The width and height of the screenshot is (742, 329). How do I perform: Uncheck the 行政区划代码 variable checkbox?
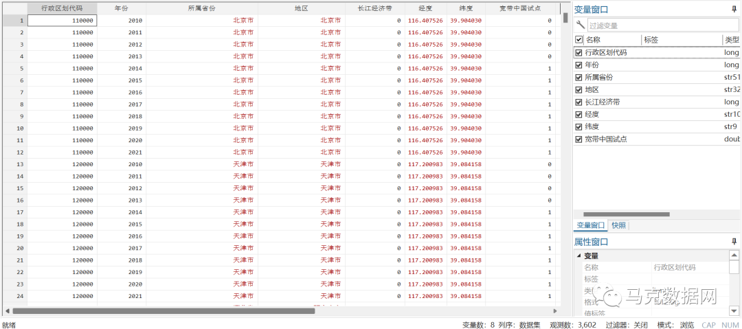[x=578, y=53]
